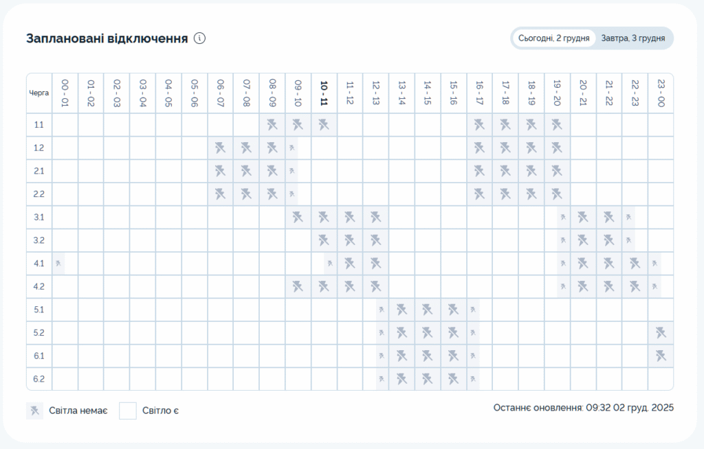The width and height of the screenshot is (704, 449).
Task: Click the Черга column header
Action: pos(39,93)
